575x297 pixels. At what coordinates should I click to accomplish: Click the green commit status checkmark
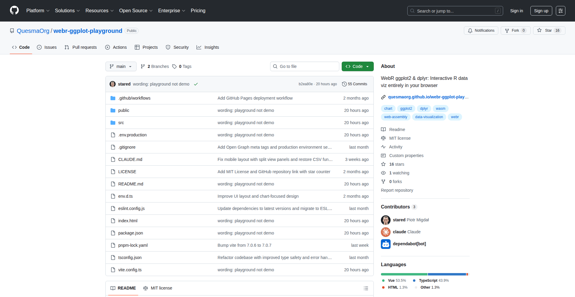(x=196, y=84)
